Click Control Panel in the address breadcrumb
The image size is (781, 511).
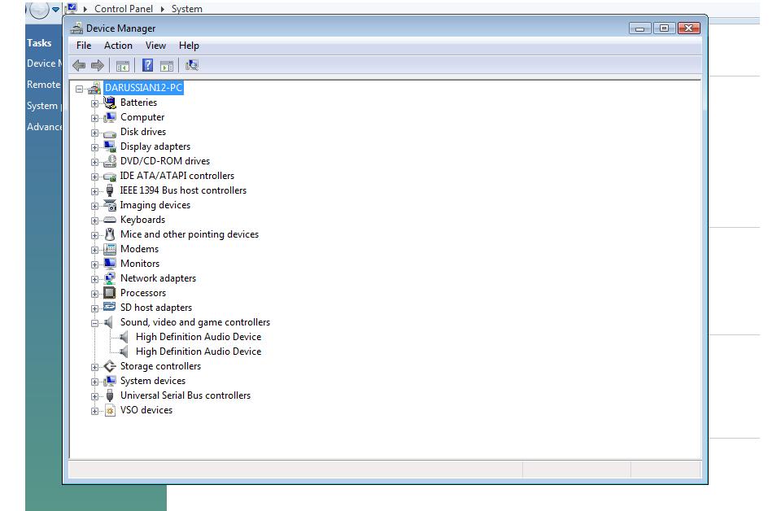[124, 8]
